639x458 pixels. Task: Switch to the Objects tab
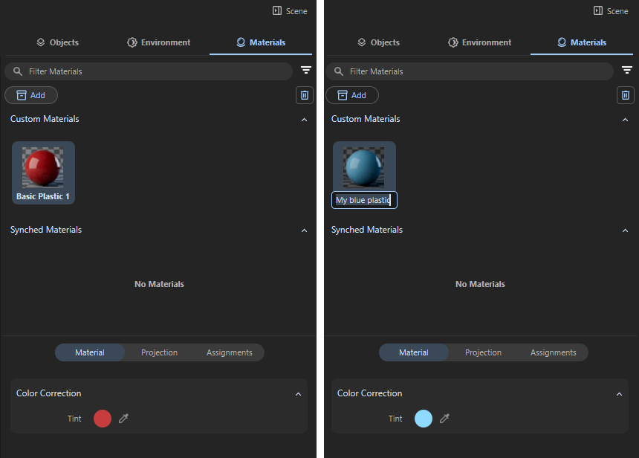coord(57,42)
